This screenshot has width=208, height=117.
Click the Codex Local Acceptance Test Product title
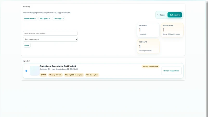tap(58, 66)
